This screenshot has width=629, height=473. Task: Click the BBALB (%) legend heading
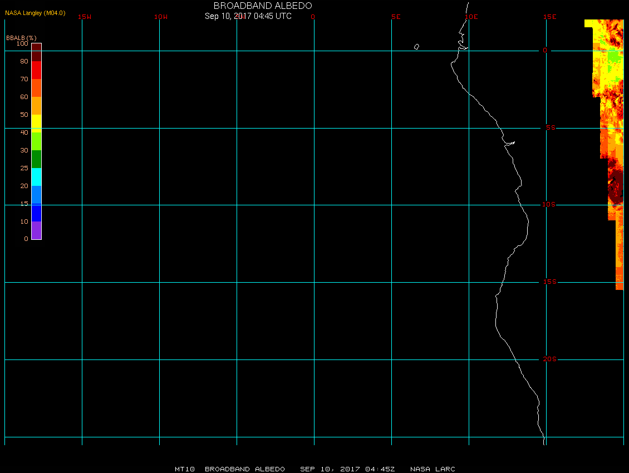coord(21,38)
